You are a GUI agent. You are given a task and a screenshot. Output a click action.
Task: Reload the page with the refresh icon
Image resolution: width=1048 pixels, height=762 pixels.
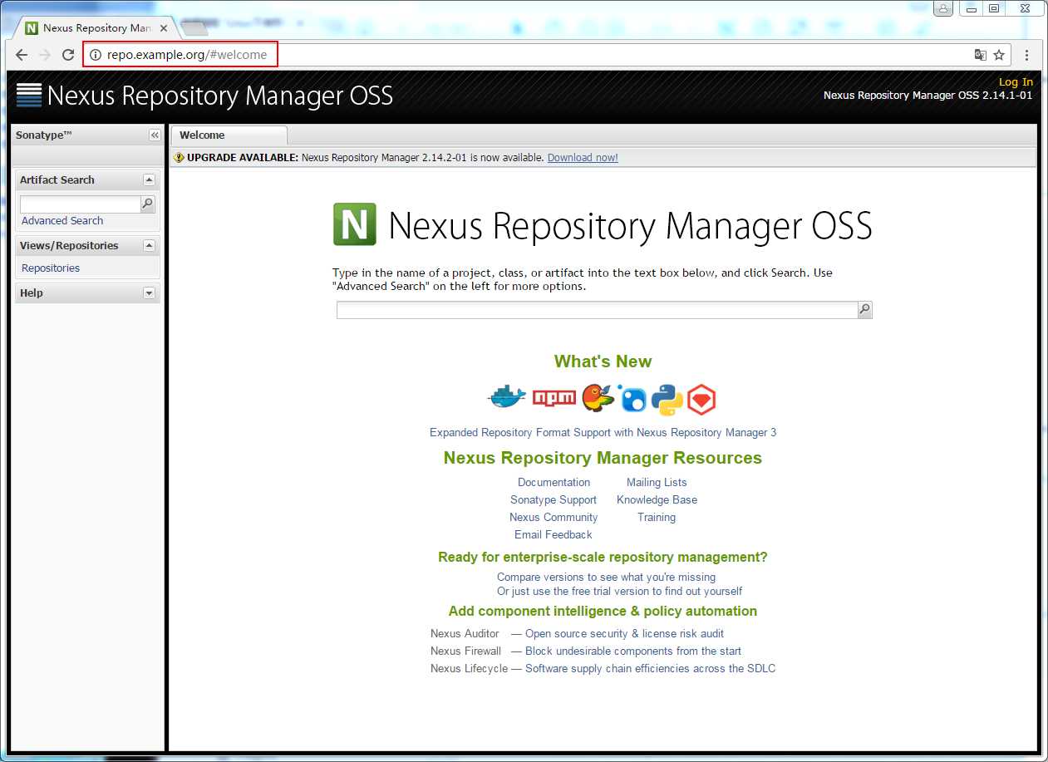tap(68, 55)
